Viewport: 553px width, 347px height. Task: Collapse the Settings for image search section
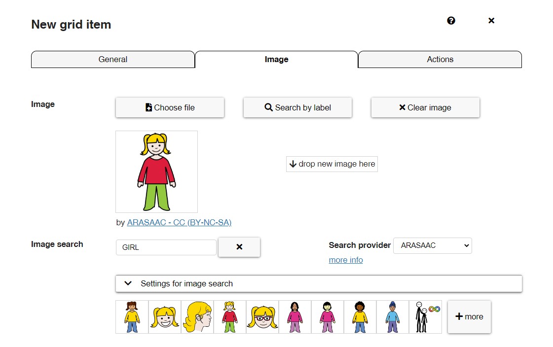(x=128, y=283)
